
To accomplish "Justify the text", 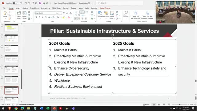I will click(x=86, y=18).
